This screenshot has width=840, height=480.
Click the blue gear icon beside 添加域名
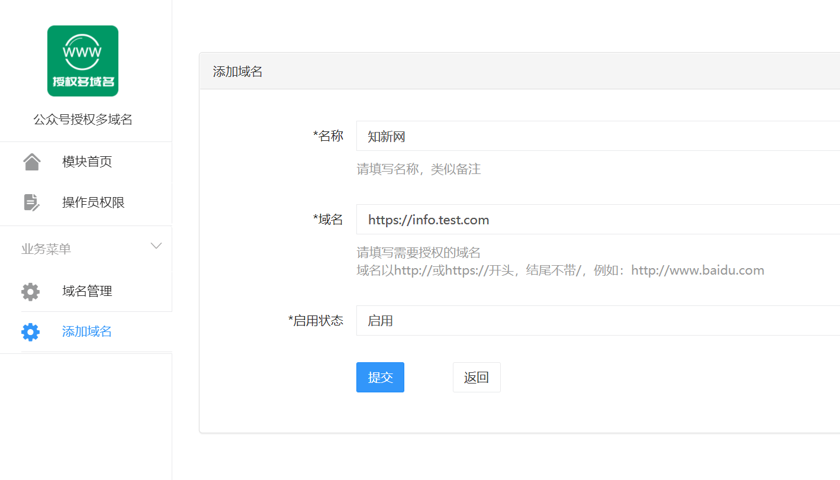click(x=31, y=331)
